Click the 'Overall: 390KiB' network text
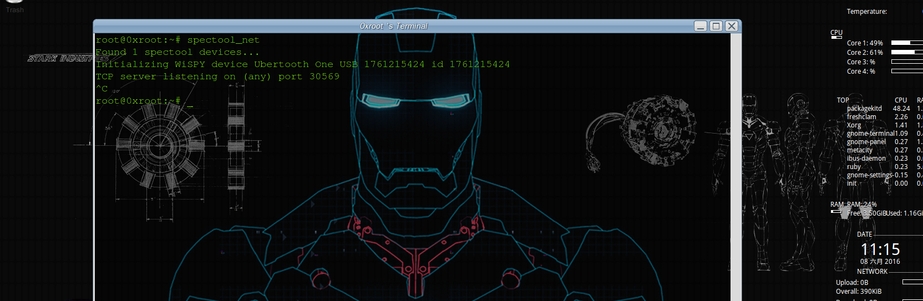The image size is (923, 301). [x=859, y=292]
